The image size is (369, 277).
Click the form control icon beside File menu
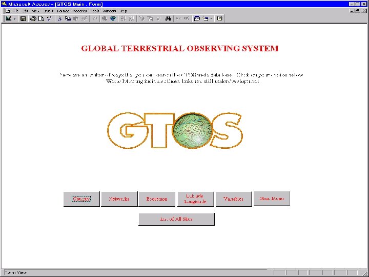coord(8,11)
